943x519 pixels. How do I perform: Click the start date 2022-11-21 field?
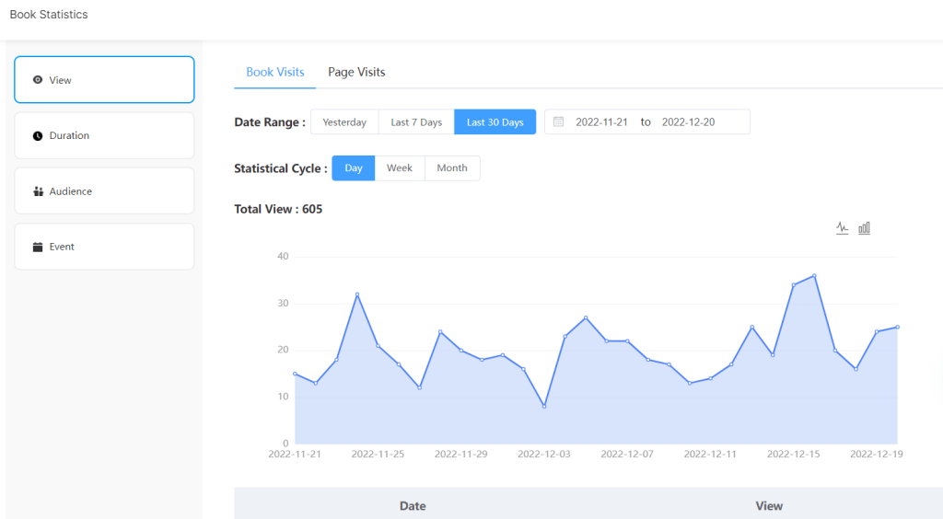[x=601, y=122]
